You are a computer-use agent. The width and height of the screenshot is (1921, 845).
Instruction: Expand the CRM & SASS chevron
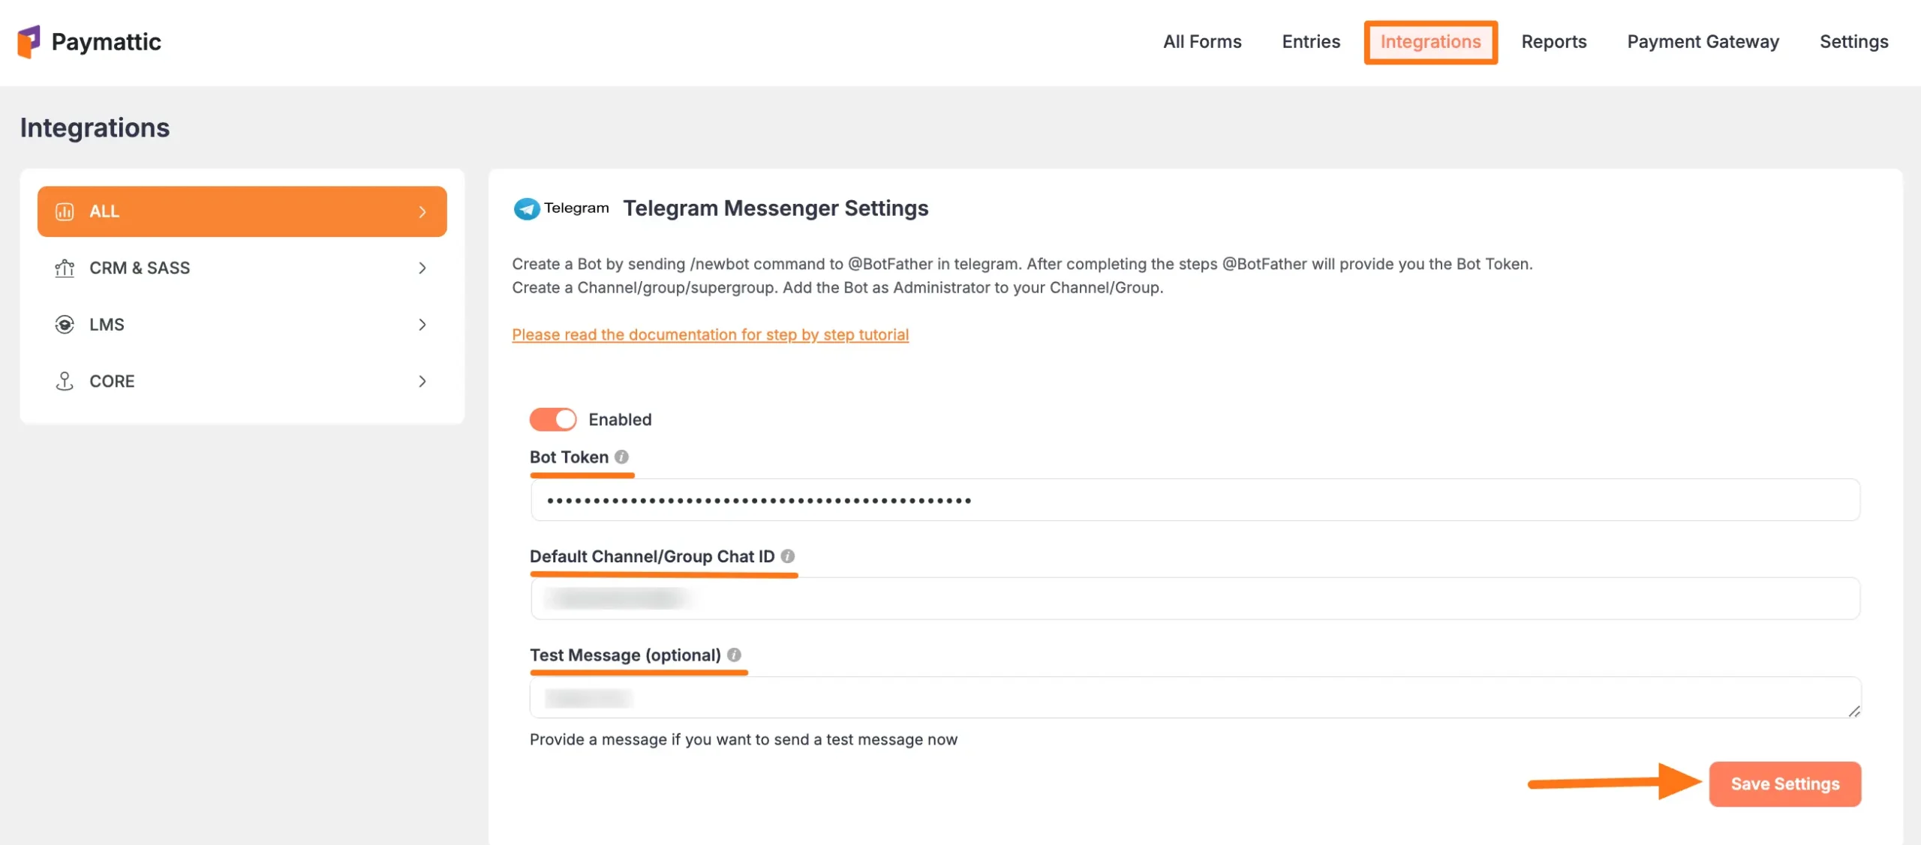[x=422, y=268]
